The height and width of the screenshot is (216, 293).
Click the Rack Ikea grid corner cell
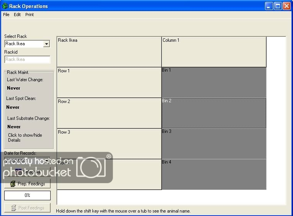pos(109,52)
